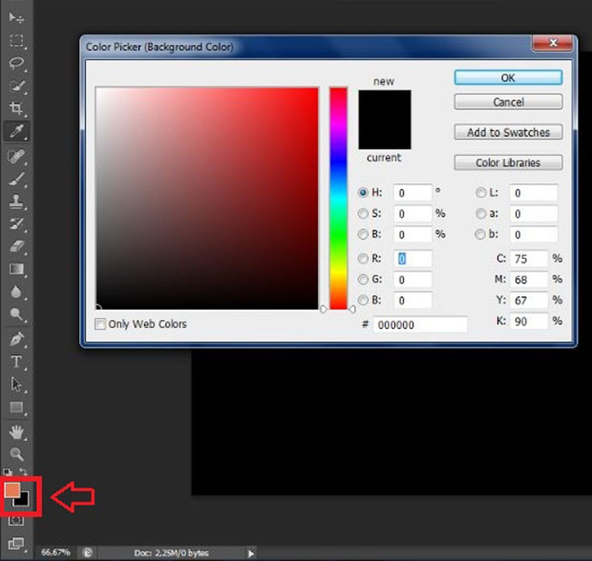Select the History Brush tool
Viewport: 592px width, 561px height.
(16, 224)
